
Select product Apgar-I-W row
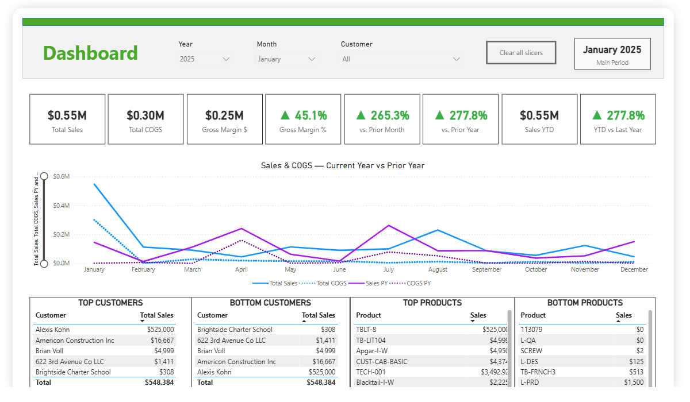pos(431,351)
